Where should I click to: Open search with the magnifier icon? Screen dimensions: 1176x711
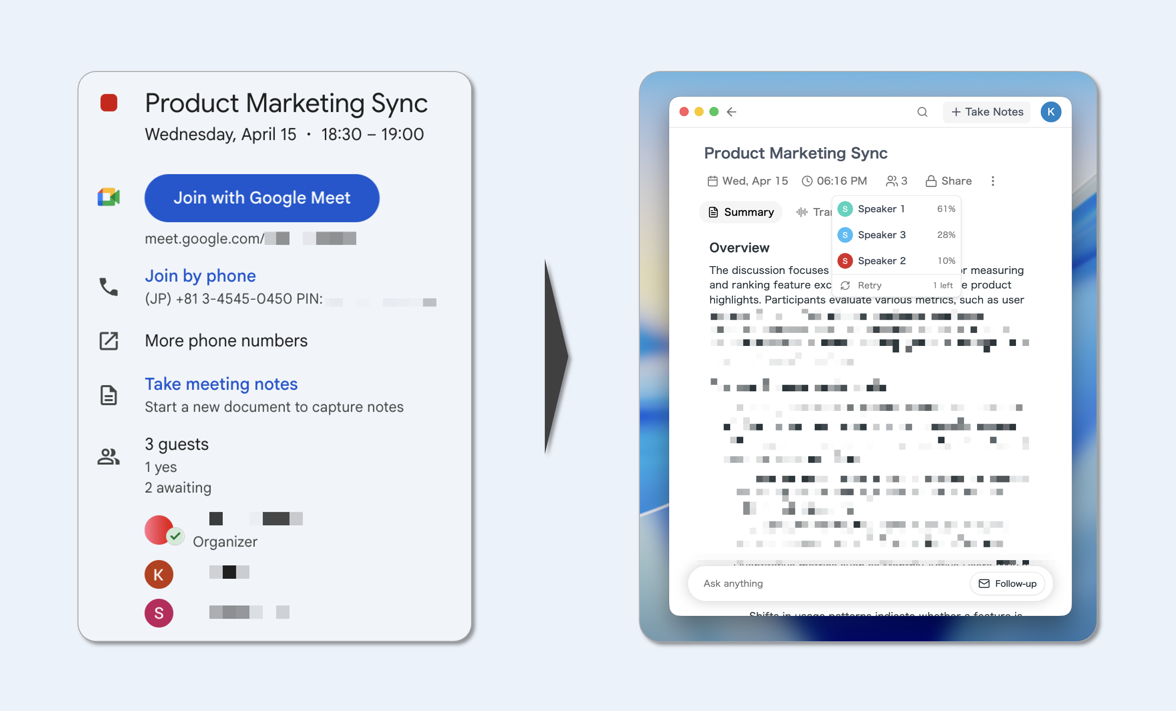click(922, 112)
